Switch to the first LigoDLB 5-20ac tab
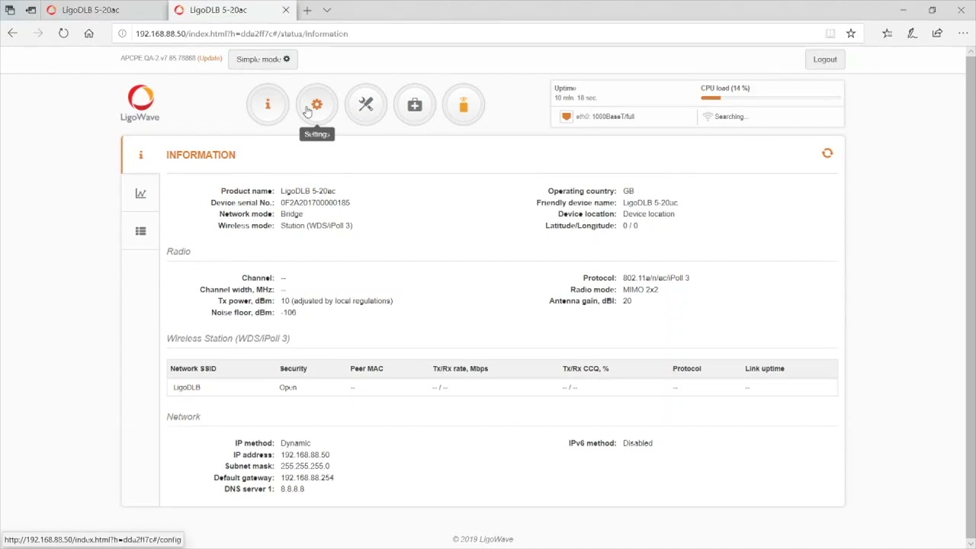The width and height of the screenshot is (976, 549). pyautogui.click(x=104, y=11)
